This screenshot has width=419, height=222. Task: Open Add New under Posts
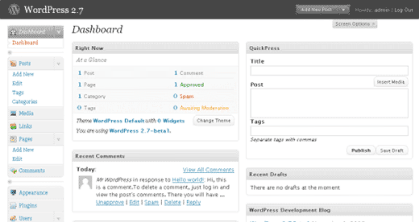pos(23,74)
